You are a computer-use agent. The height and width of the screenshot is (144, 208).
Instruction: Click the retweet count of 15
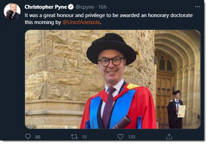click(84, 137)
